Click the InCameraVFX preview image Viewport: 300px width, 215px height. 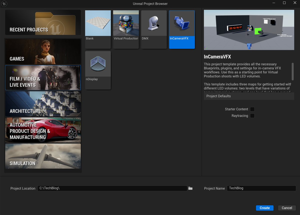coord(249,30)
